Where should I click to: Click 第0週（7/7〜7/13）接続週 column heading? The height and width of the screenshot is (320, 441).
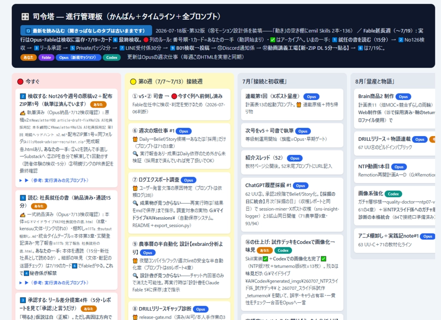(x=170, y=81)
